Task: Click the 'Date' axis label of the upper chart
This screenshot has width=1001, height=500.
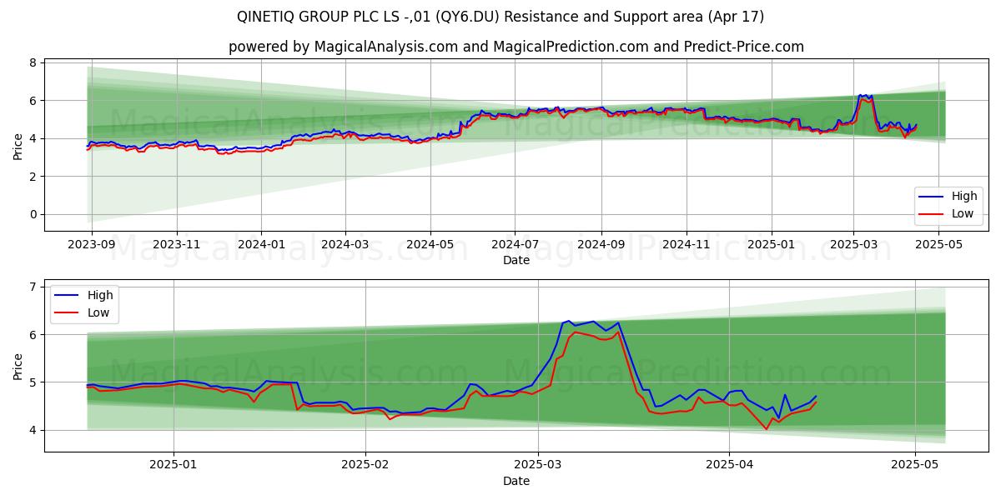Action: (516, 260)
